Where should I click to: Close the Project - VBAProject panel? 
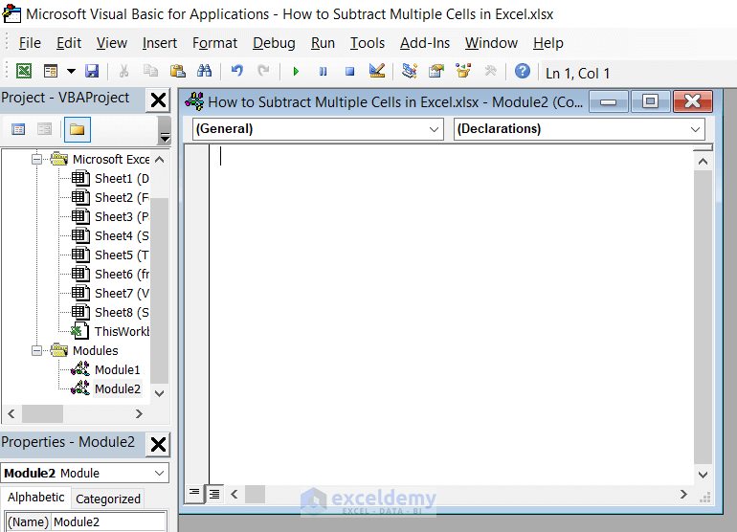tap(158, 100)
